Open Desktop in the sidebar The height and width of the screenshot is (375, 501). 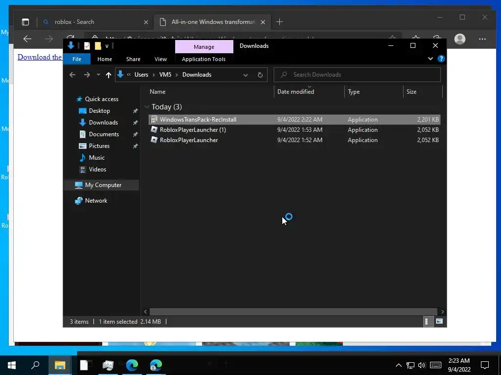[x=99, y=111]
